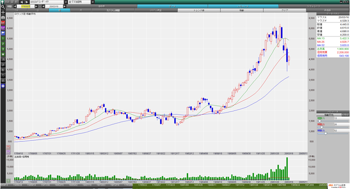Screen dimensions: 350x189
Task: Switch to the 月 monthly timeframe tab
Action: click(x=80, y=10)
